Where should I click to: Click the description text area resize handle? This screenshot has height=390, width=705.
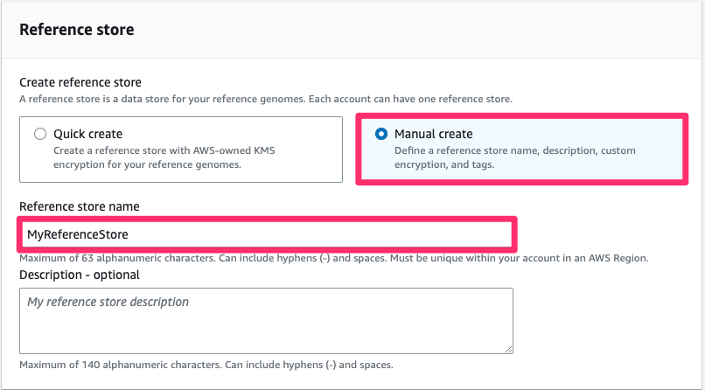[508, 348]
